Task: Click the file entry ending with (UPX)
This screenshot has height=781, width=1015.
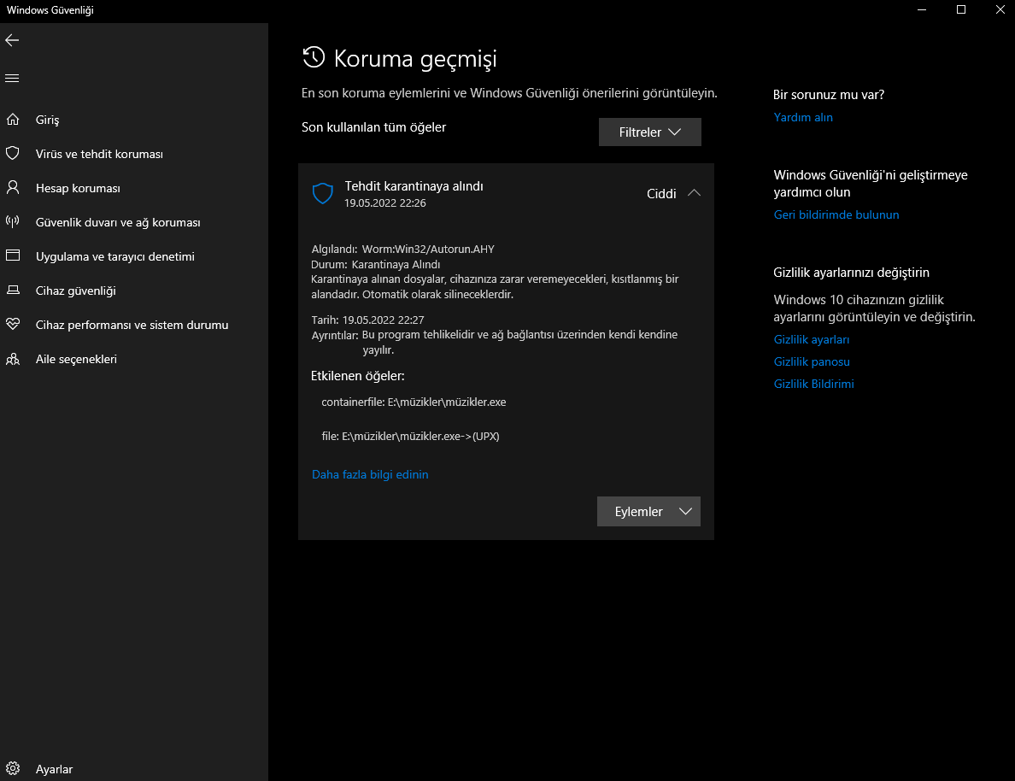Action: pyautogui.click(x=410, y=437)
